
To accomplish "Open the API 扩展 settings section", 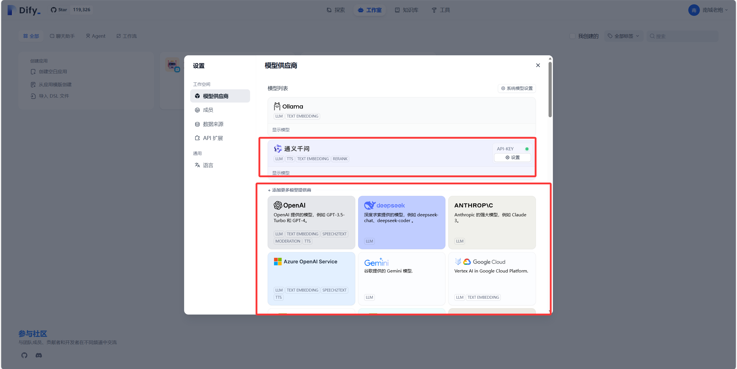I will (197, 138).
